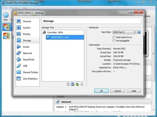Click the New VM icon in VirtualBox Manager

[x=6, y=16]
